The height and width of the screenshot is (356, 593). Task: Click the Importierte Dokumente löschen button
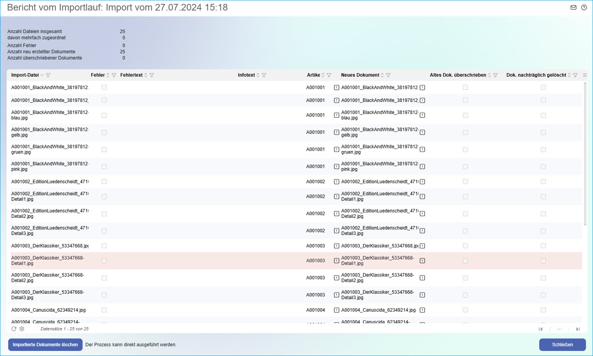point(45,345)
